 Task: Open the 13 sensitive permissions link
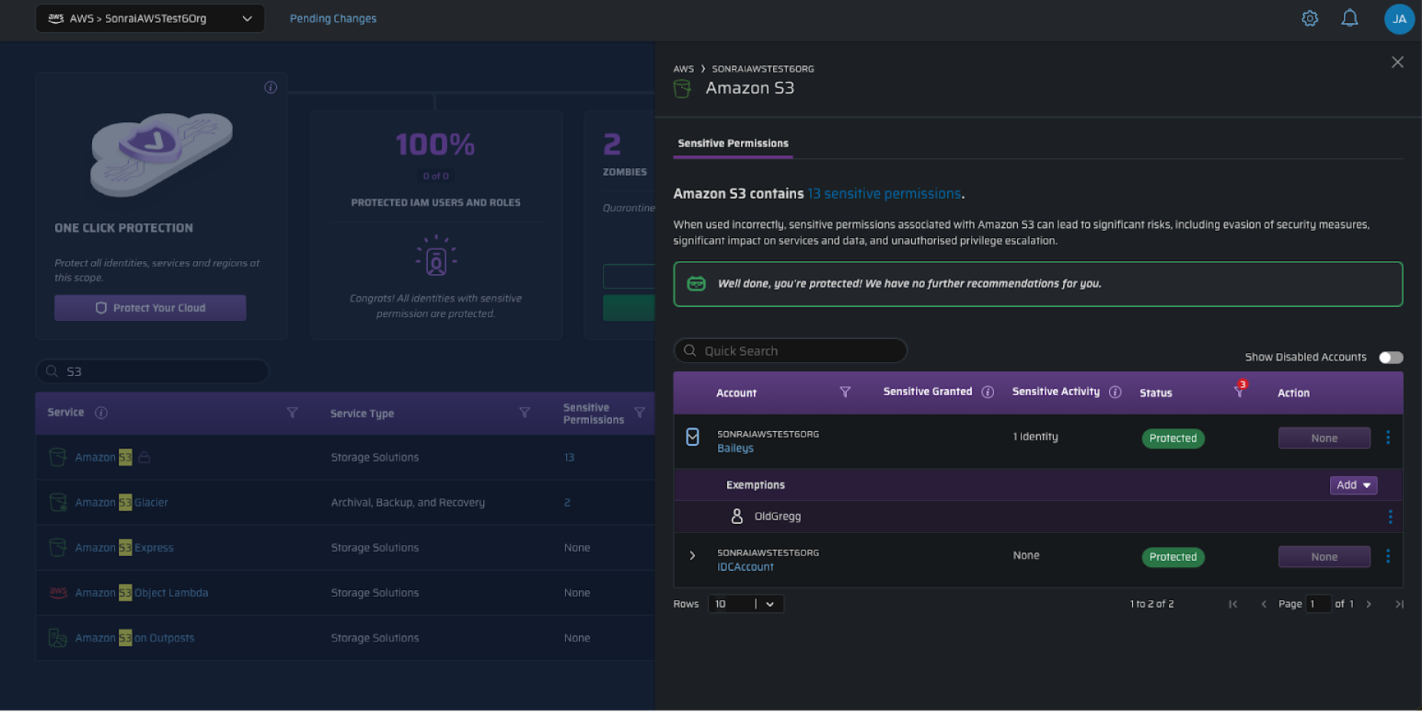point(884,194)
